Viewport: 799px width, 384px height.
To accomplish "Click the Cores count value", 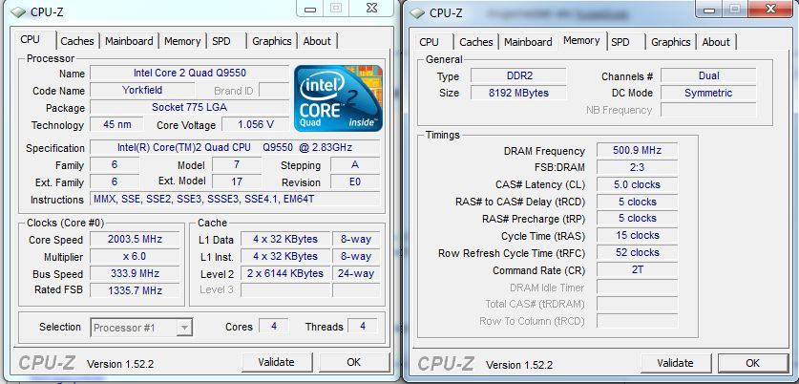I will click(x=274, y=326).
